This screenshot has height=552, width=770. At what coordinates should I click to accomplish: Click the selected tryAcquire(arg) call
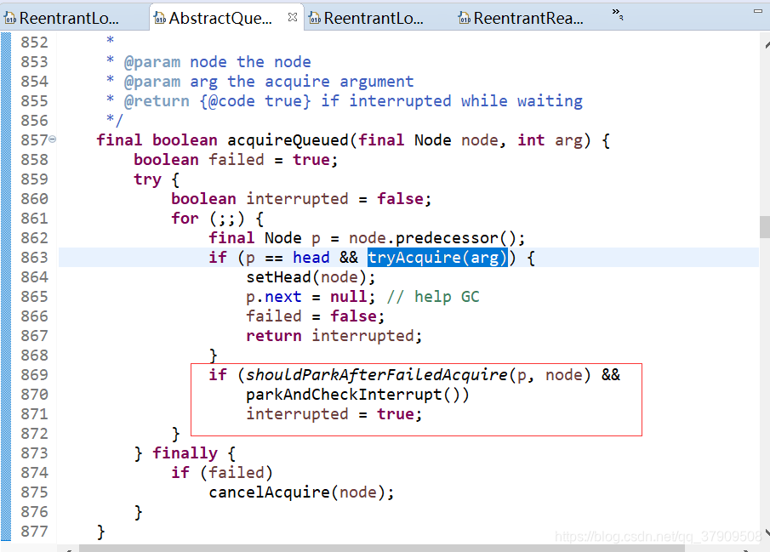pos(437,258)
